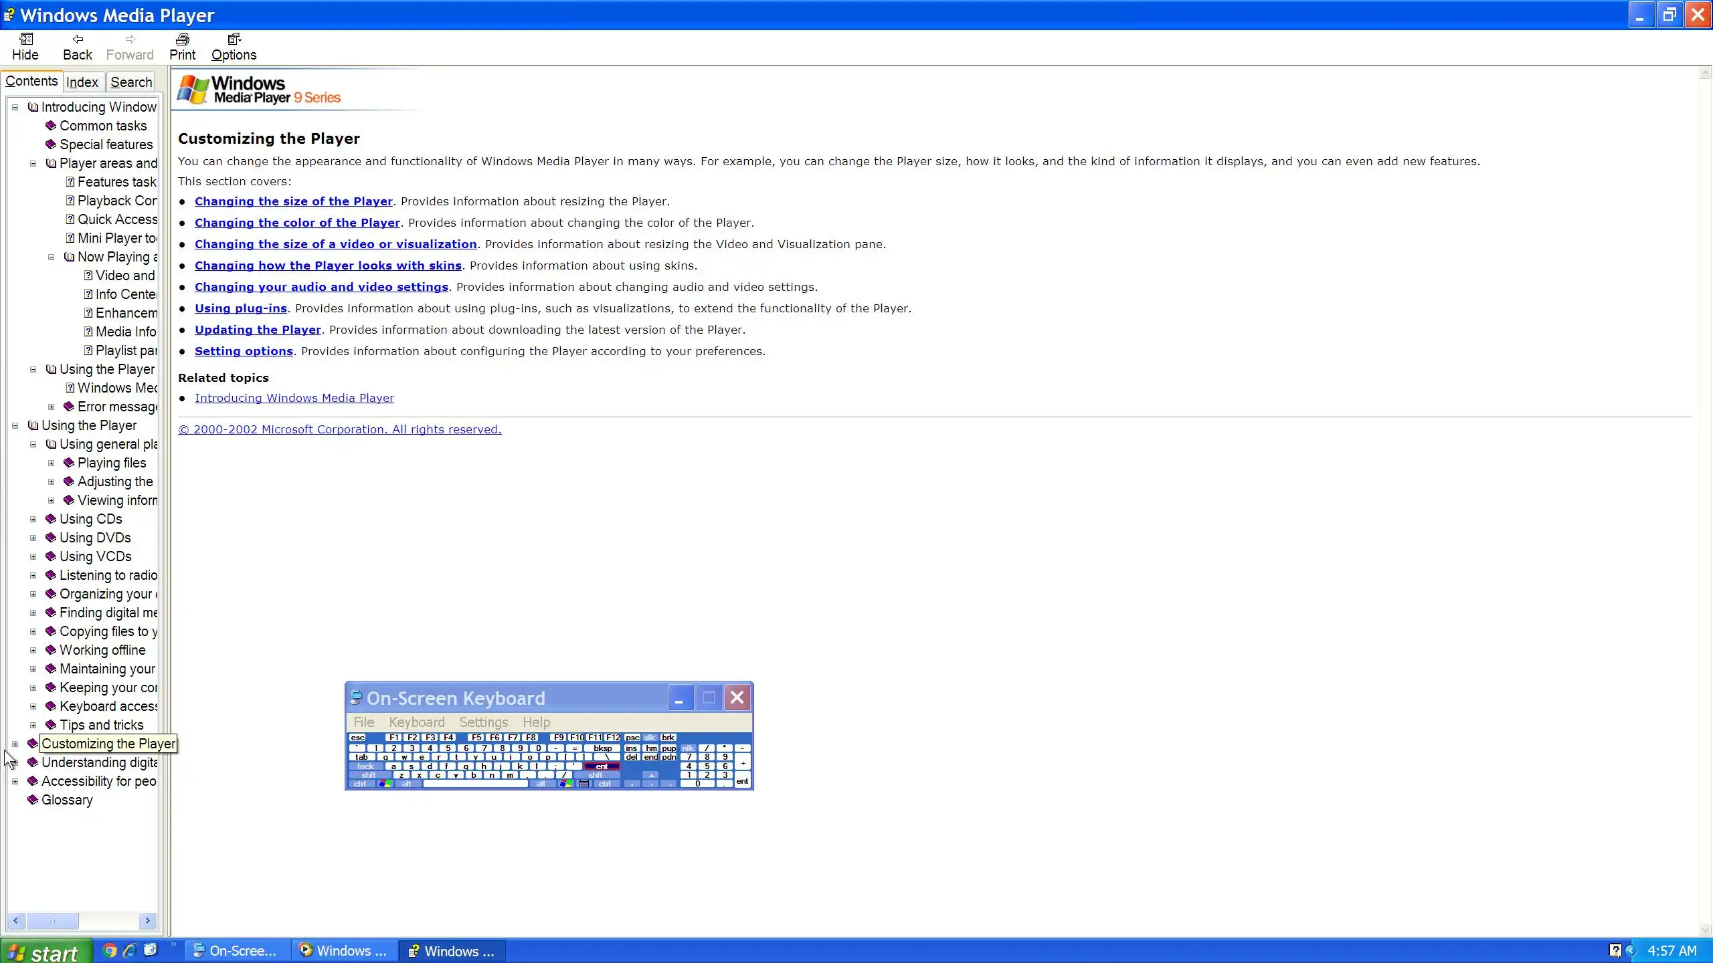Click Internet Explorer quick launch icon
Screen dimensions: 1713x963
coord(130,950)
